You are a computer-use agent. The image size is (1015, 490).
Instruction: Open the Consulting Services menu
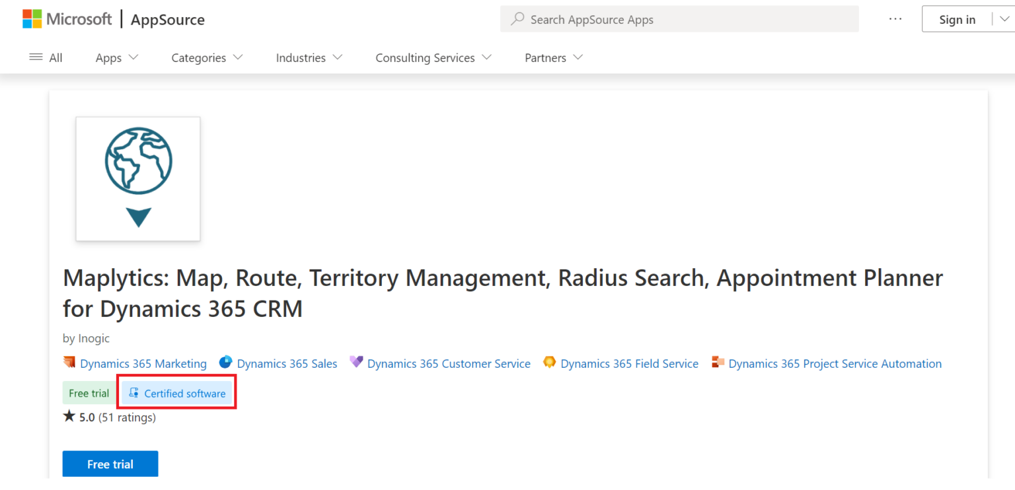point(433,58)
